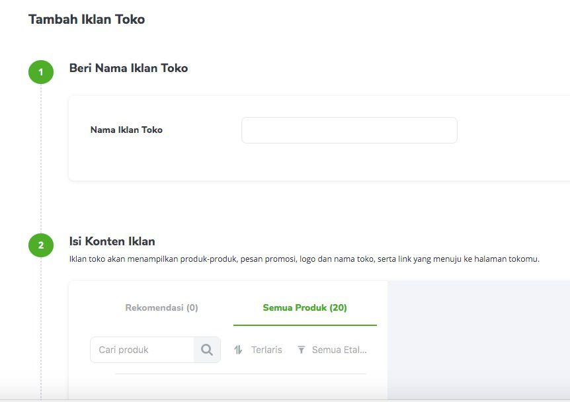
Task: Click the Nama Iklan Toko field label
Action: [x=126, y=130]
